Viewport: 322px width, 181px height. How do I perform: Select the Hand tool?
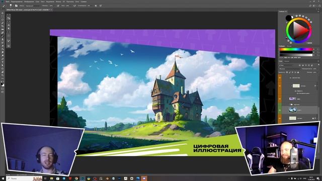[x=3, y=72]
